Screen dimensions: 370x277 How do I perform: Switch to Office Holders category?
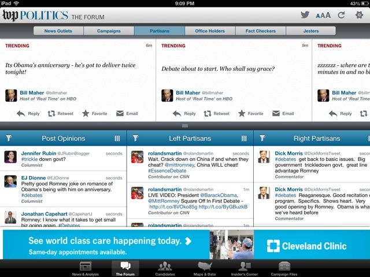210,31
